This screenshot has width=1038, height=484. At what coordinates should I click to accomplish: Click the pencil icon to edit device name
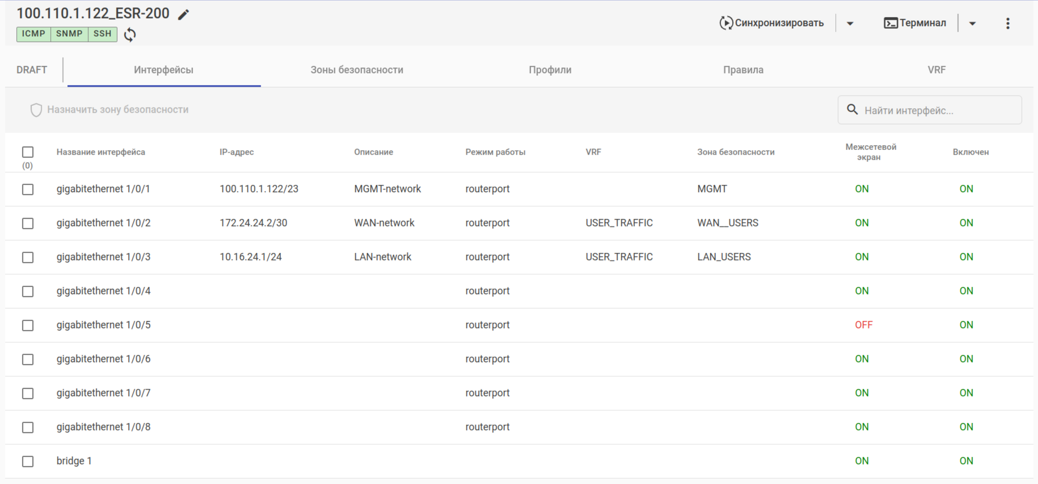tap(184, 14)
